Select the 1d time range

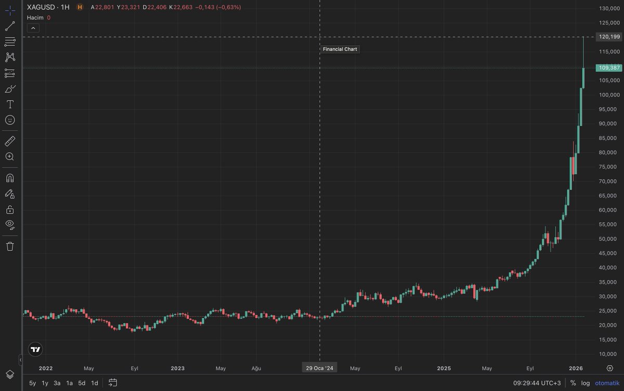[x=94, y=383]
